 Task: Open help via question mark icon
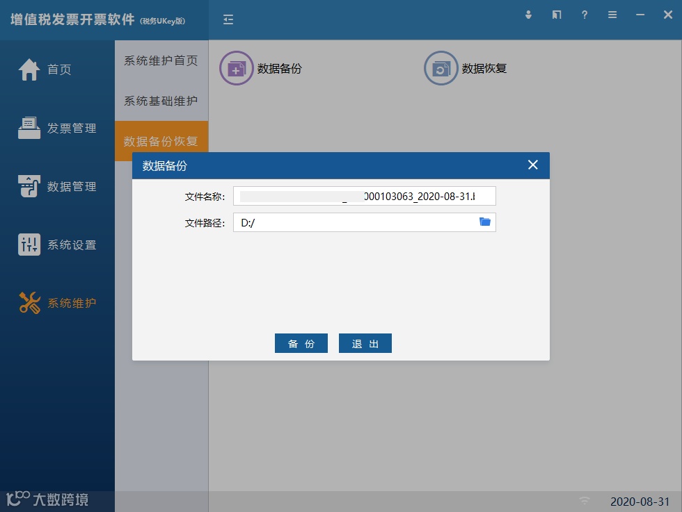(x=585, y=15)
